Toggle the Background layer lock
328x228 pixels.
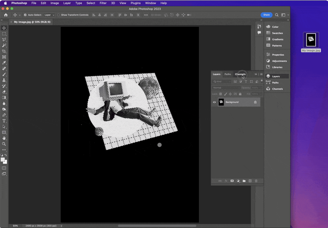click(x=255, y=102)
